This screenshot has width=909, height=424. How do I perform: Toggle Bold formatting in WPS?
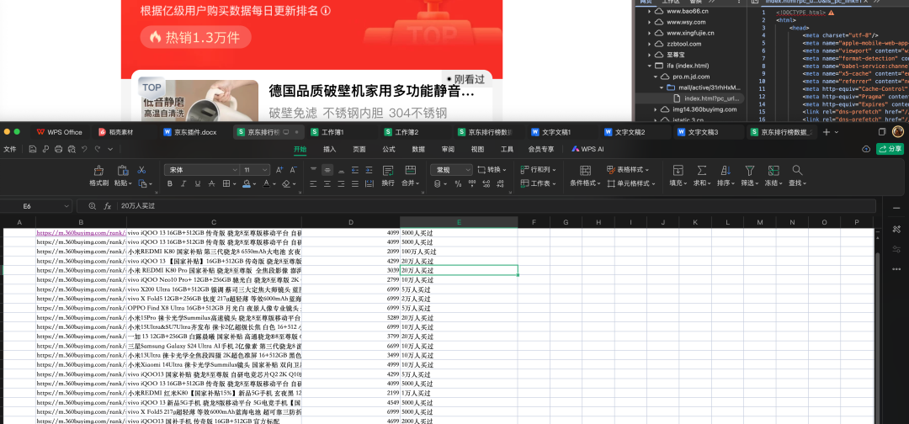pos(170,183)
